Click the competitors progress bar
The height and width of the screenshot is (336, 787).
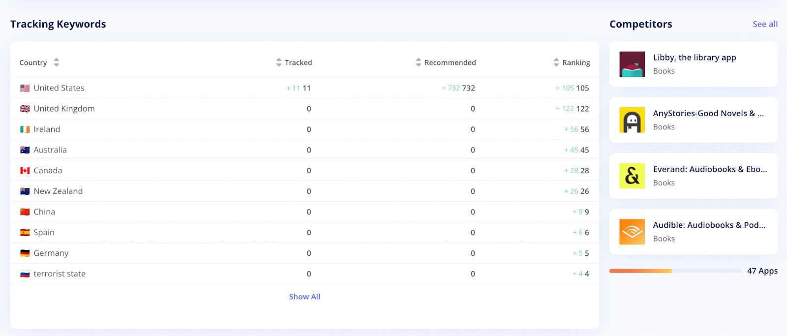675,271
